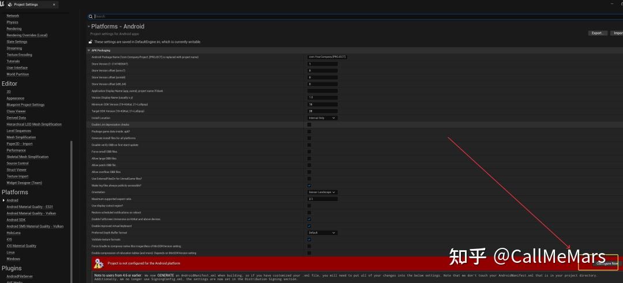Viewport: 623px width, 283px height.
Task: Toggle Use ExternalFilesDir for UnrealGame files
Action: point(309,179)
